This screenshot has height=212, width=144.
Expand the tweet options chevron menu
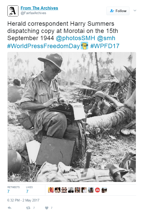click(x=135, y=11)
